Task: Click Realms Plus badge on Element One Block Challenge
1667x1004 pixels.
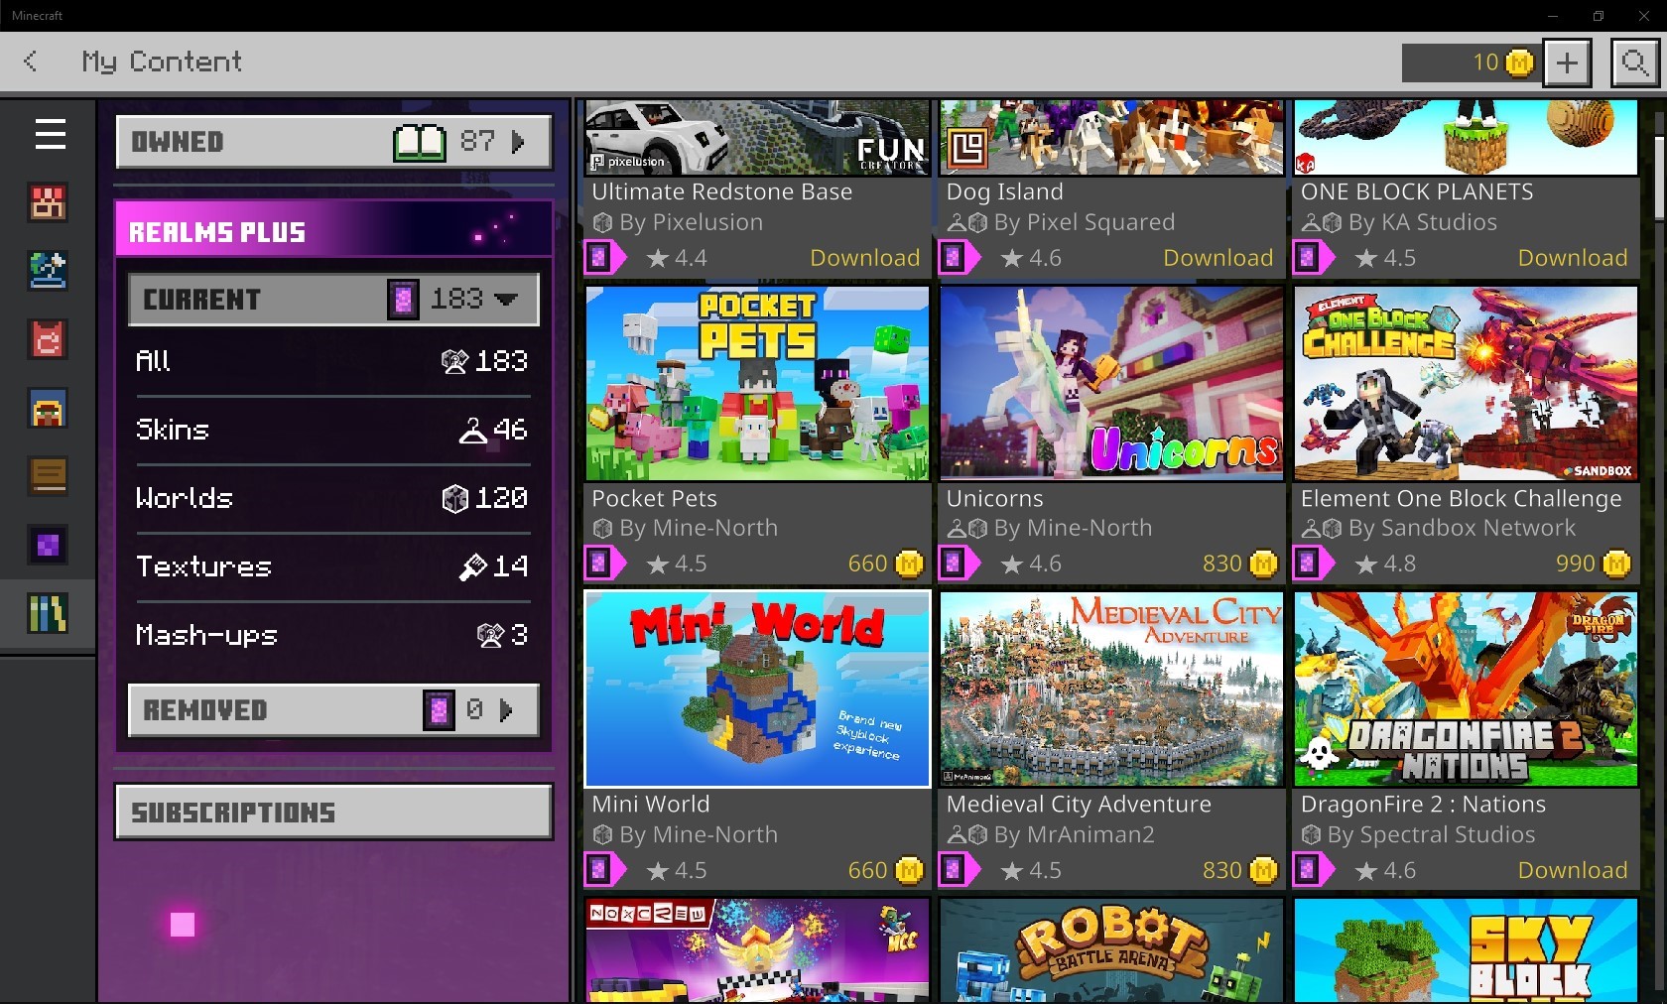Action: tap(1312, 564)
